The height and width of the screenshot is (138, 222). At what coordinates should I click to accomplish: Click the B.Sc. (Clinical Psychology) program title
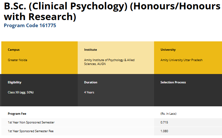pyautogui.click(x=112, y=12)
